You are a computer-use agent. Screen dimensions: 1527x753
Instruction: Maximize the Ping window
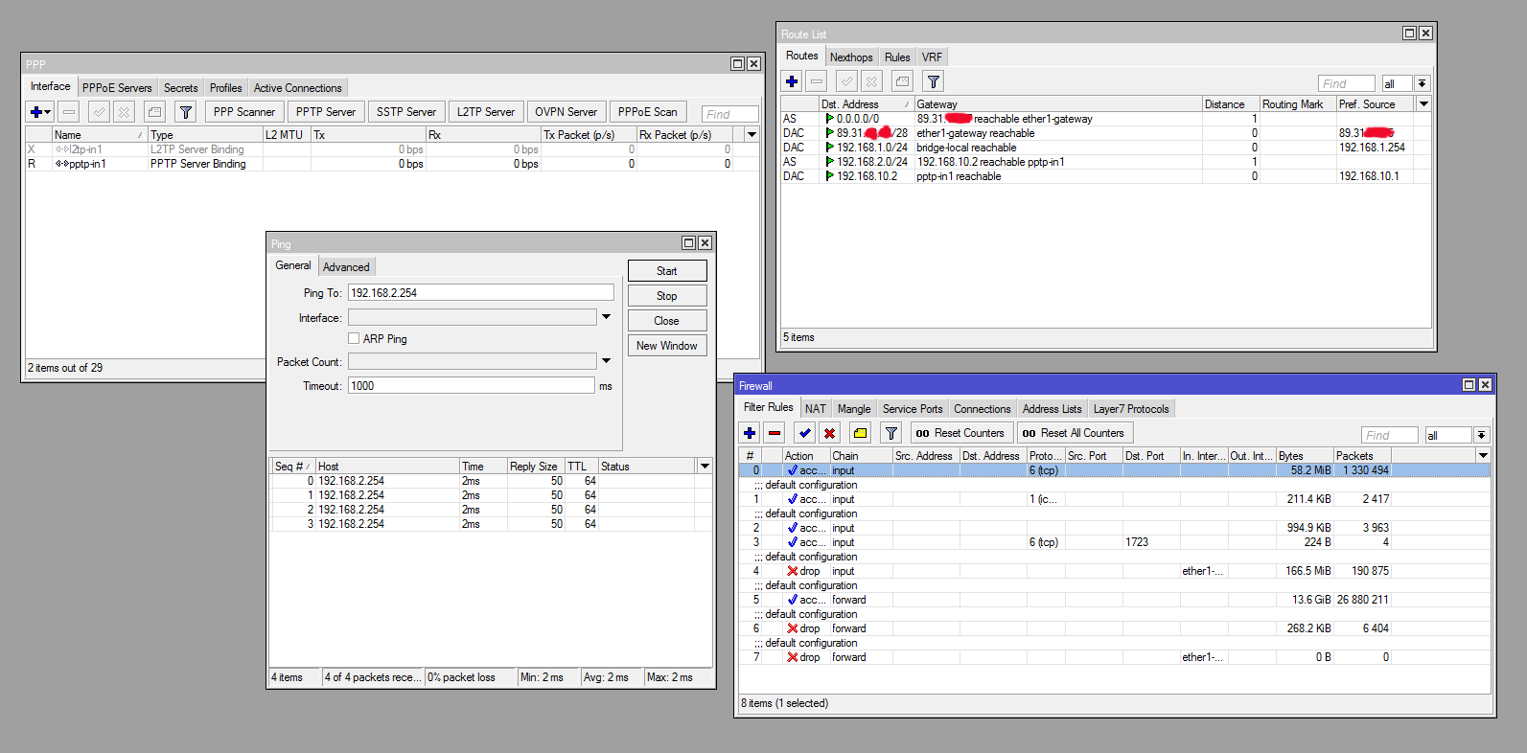(688, 243)
